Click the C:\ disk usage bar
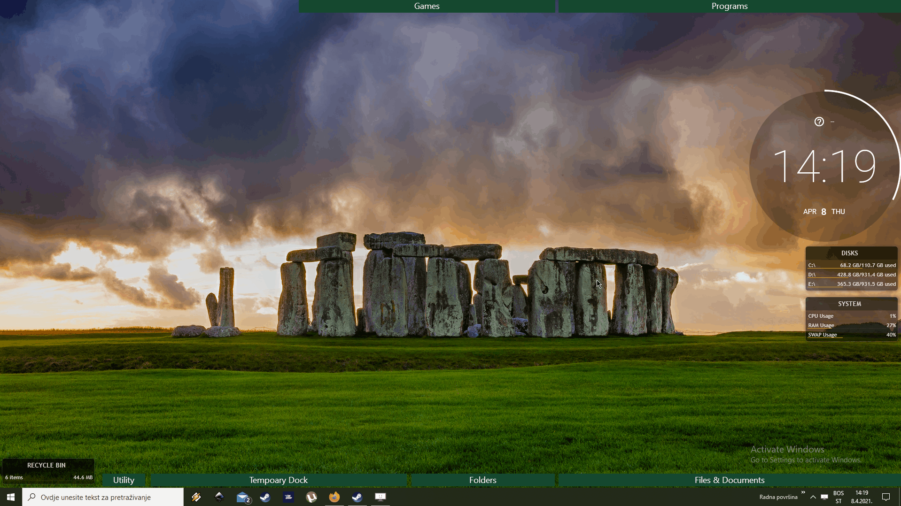This screenshot has width=901, height=506. click(851, 266)
